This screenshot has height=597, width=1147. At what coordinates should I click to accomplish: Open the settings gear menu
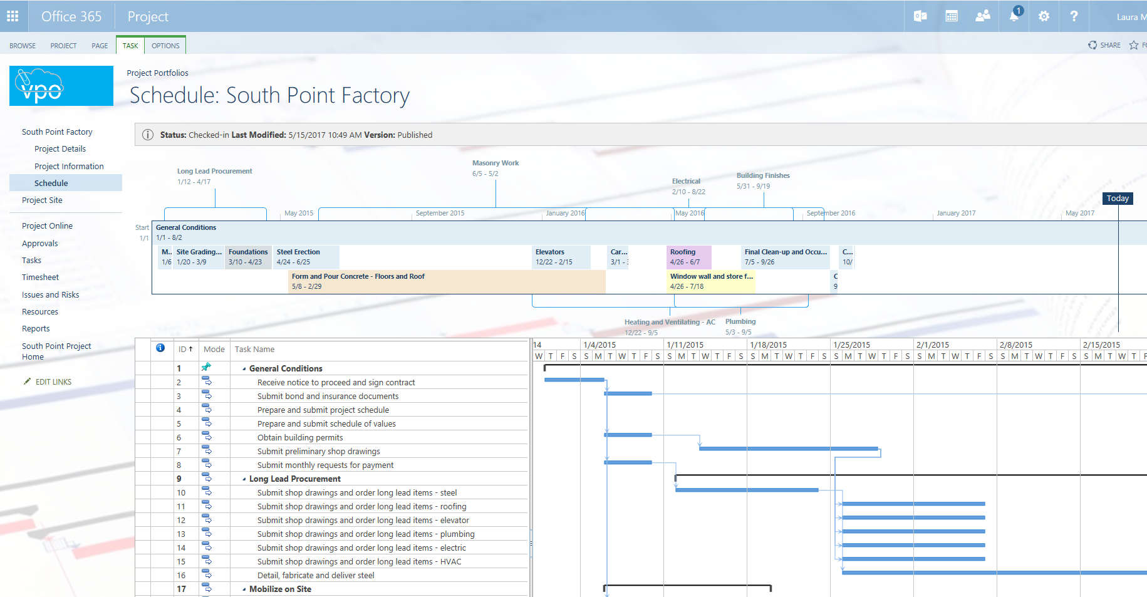[1044, 16]
